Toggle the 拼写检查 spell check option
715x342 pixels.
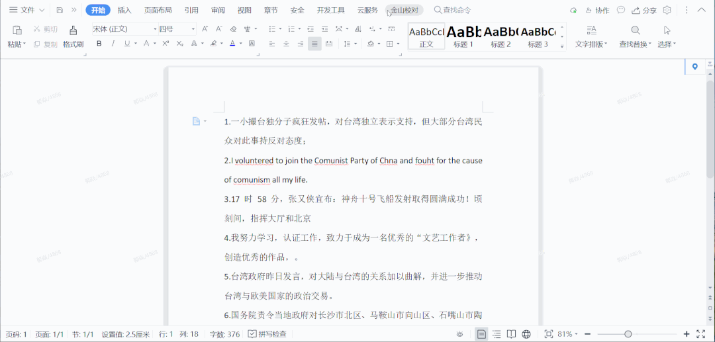(x=267, y=334)
